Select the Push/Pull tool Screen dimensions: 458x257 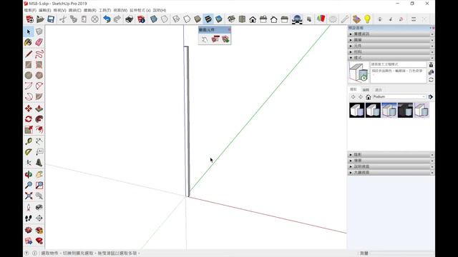[39, 109]
